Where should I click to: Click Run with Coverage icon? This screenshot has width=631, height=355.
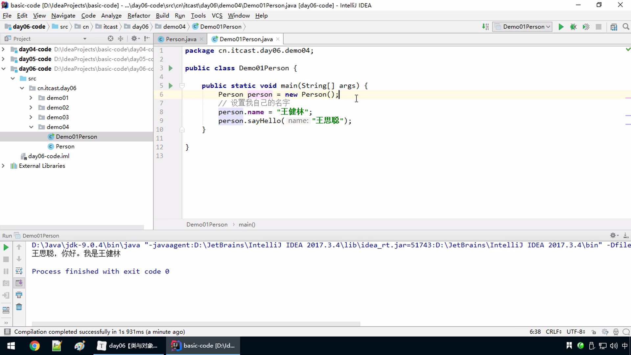[x=586, y=27]
